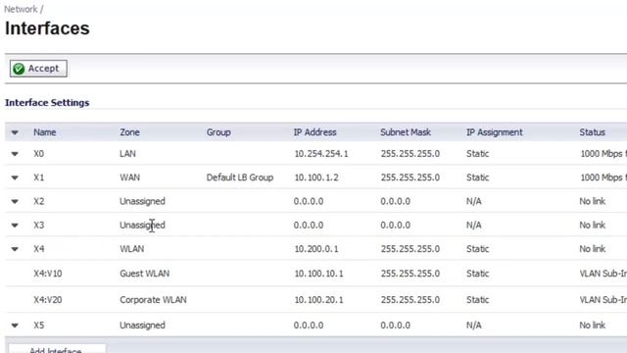Select the X2 interface name

point(39,201)
